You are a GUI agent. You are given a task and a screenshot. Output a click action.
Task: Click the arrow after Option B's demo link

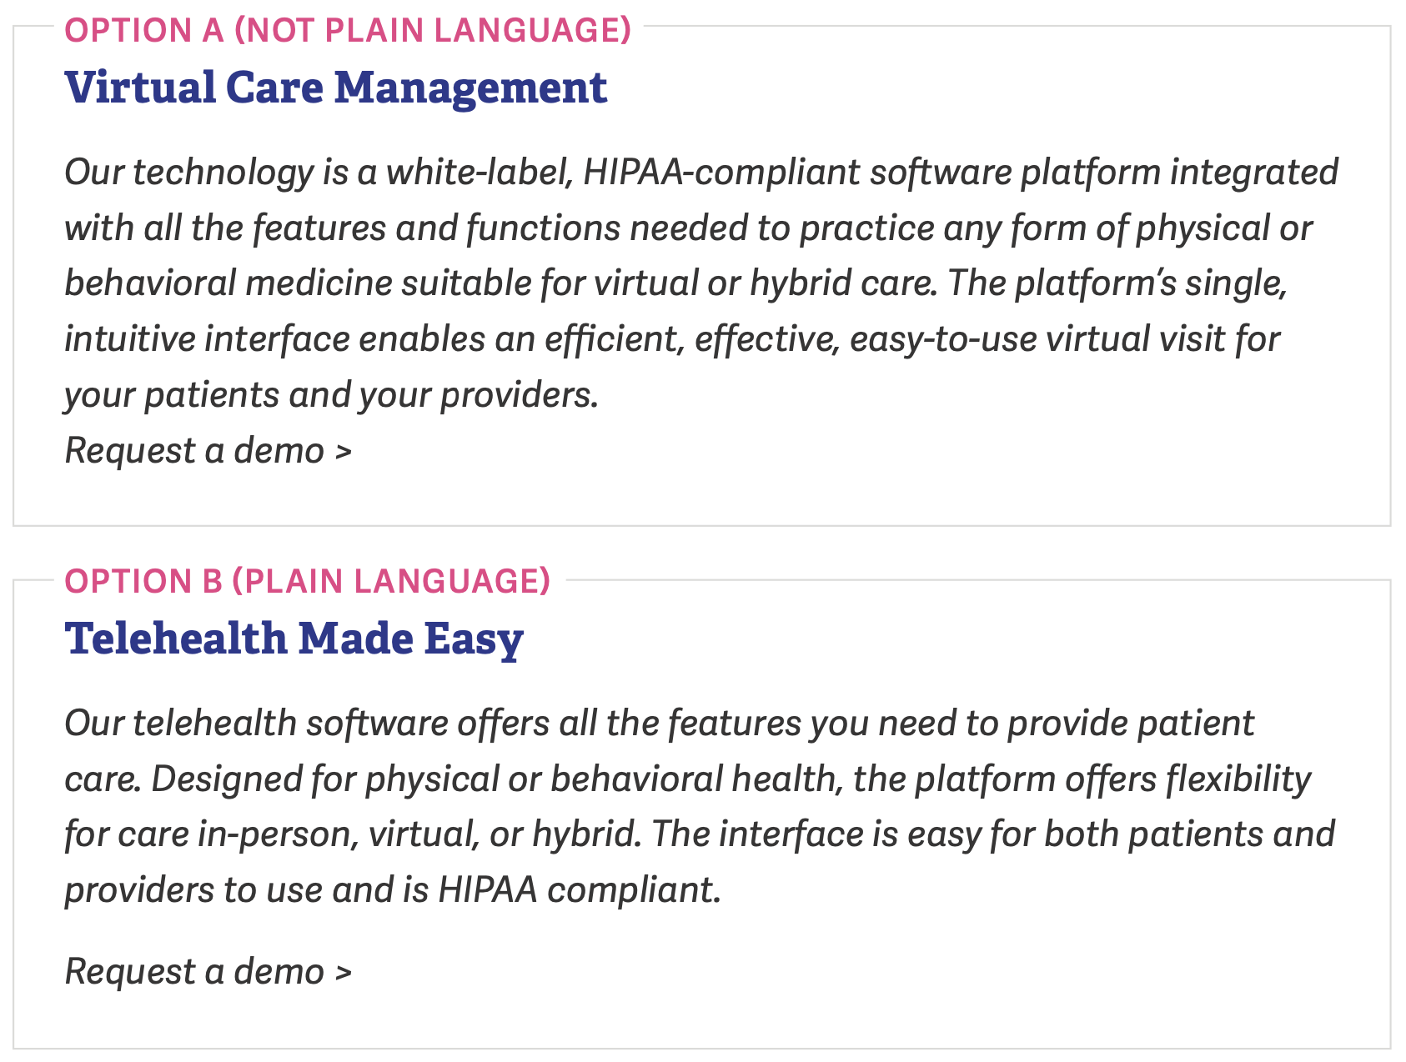[344, 973]
